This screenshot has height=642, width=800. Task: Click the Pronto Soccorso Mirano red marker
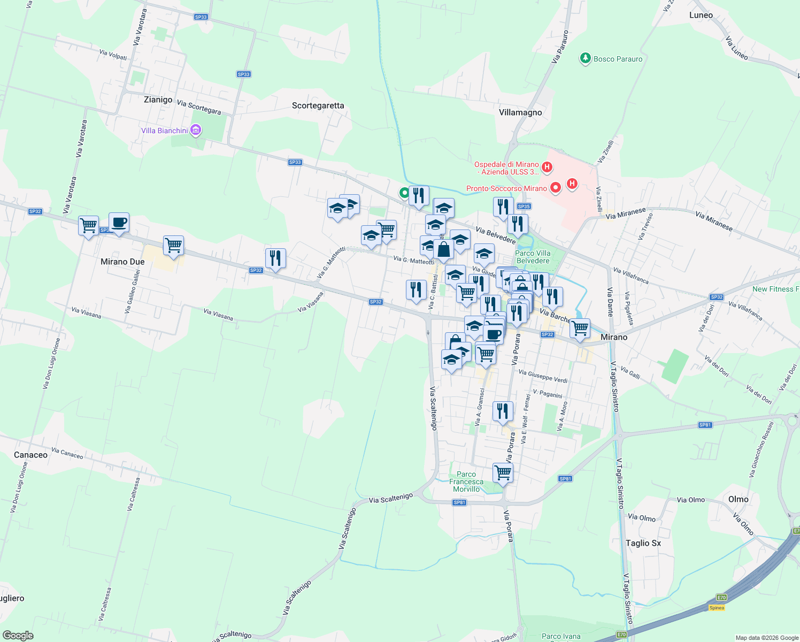[x=556, y=187]
